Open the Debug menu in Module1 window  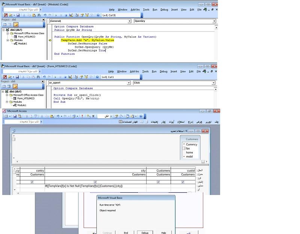click(x=164, y=10)
